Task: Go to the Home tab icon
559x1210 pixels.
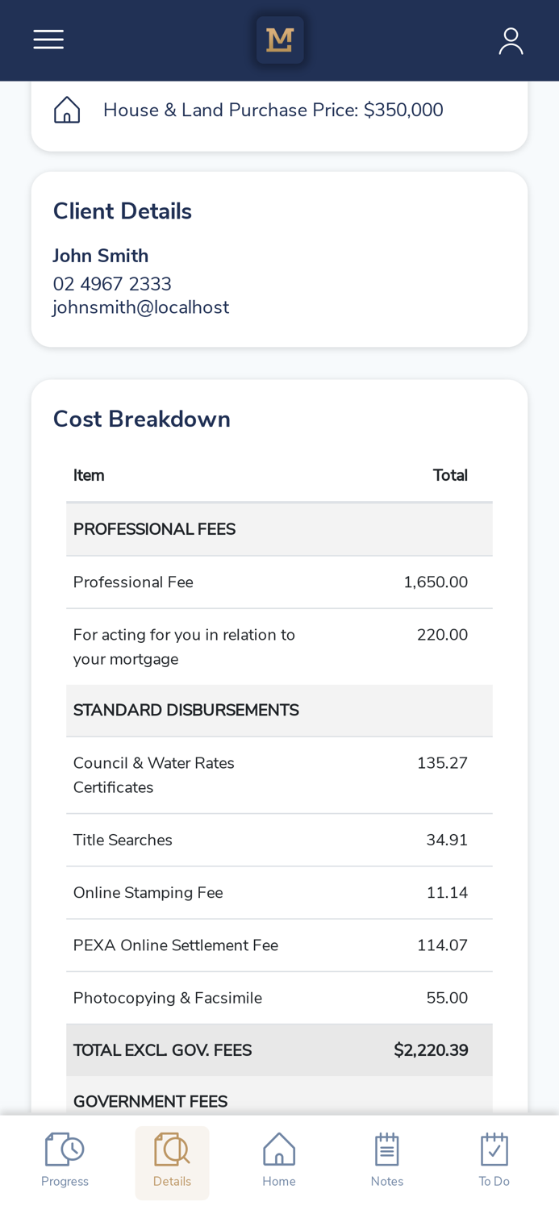Action: coord(279,1149)
